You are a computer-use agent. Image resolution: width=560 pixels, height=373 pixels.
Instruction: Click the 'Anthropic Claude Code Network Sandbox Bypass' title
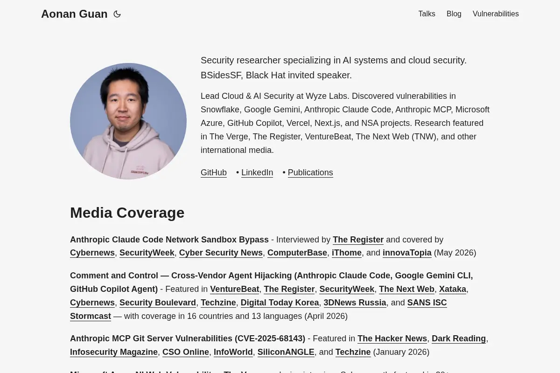pyautogui.click(x=169, y=240)
